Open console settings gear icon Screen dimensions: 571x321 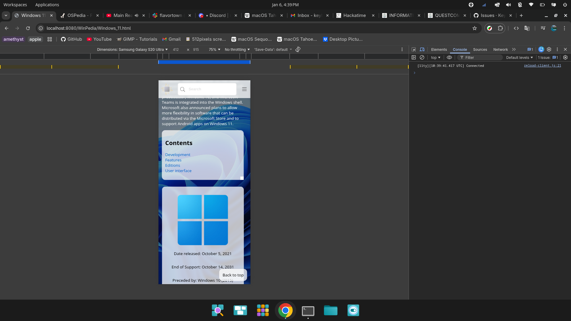click(565, 57)
